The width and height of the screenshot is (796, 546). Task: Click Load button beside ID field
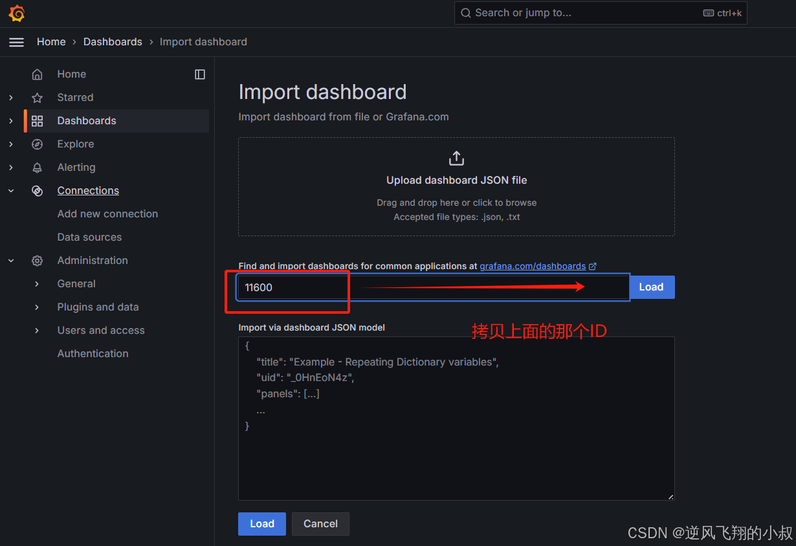652,287
